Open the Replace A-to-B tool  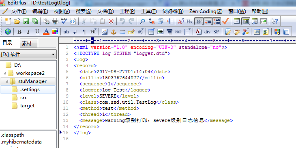(x=151, y=21)
